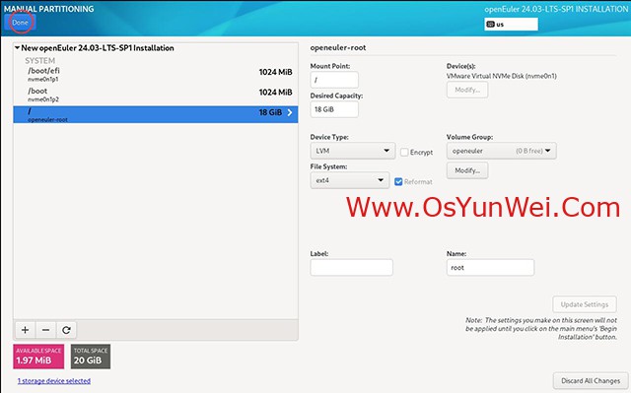Viewport: 631px width, 393px height.
Task: Click into the Label text field
Action: (x=351, y=267)
